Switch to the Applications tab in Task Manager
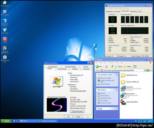Viewport: 154px width, 128px height. click(110, 12)
